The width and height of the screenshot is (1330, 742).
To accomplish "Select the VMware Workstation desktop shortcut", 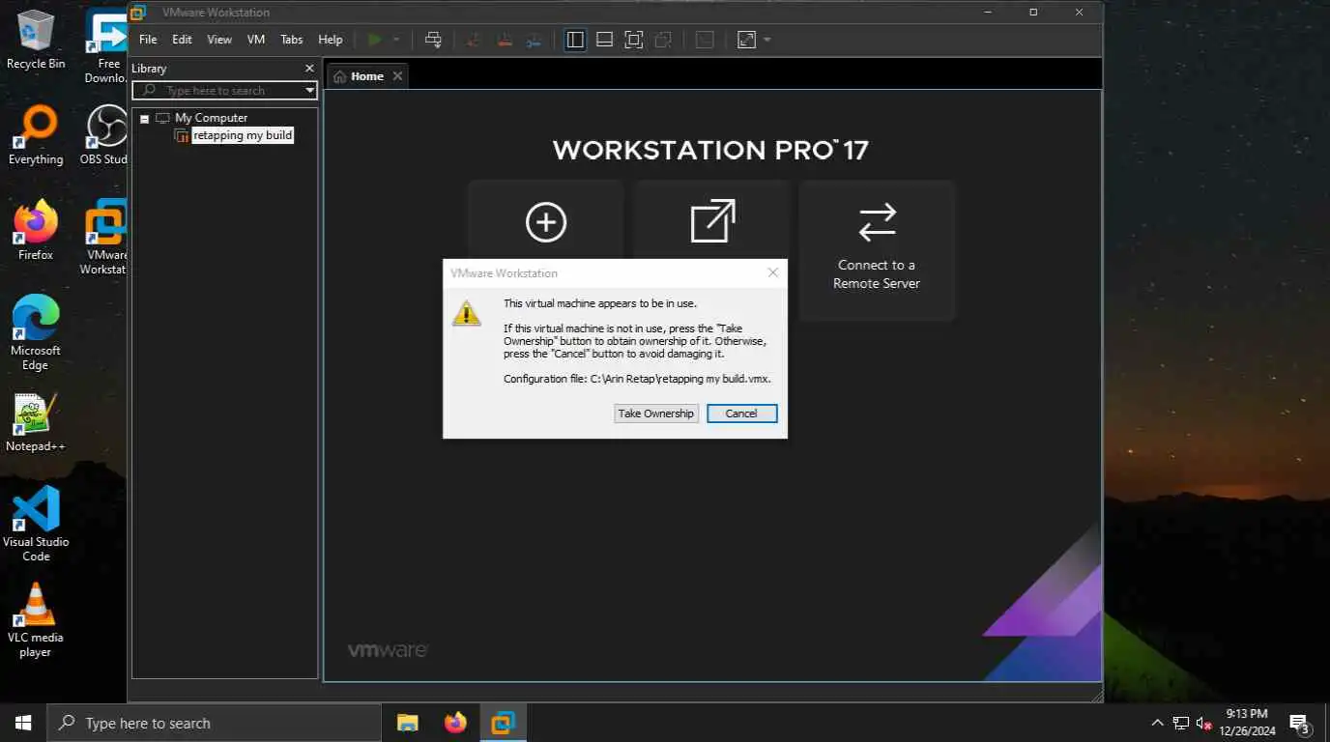I will click(x=103, y=238).
